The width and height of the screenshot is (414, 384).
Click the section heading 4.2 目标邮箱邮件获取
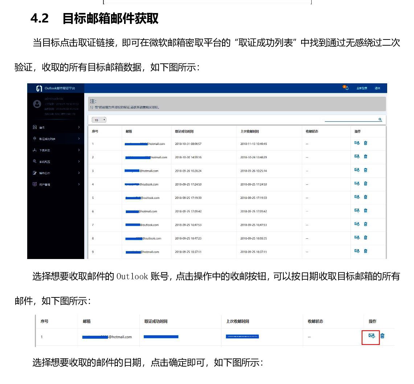[x=94, y=18]
